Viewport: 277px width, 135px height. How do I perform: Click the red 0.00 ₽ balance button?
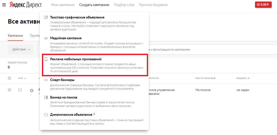263,5
